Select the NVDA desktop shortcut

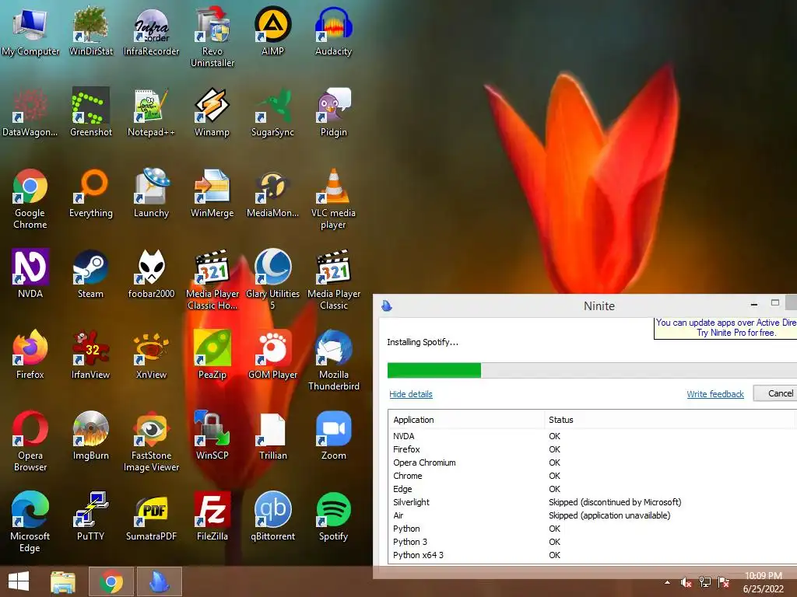coord(30,274)
